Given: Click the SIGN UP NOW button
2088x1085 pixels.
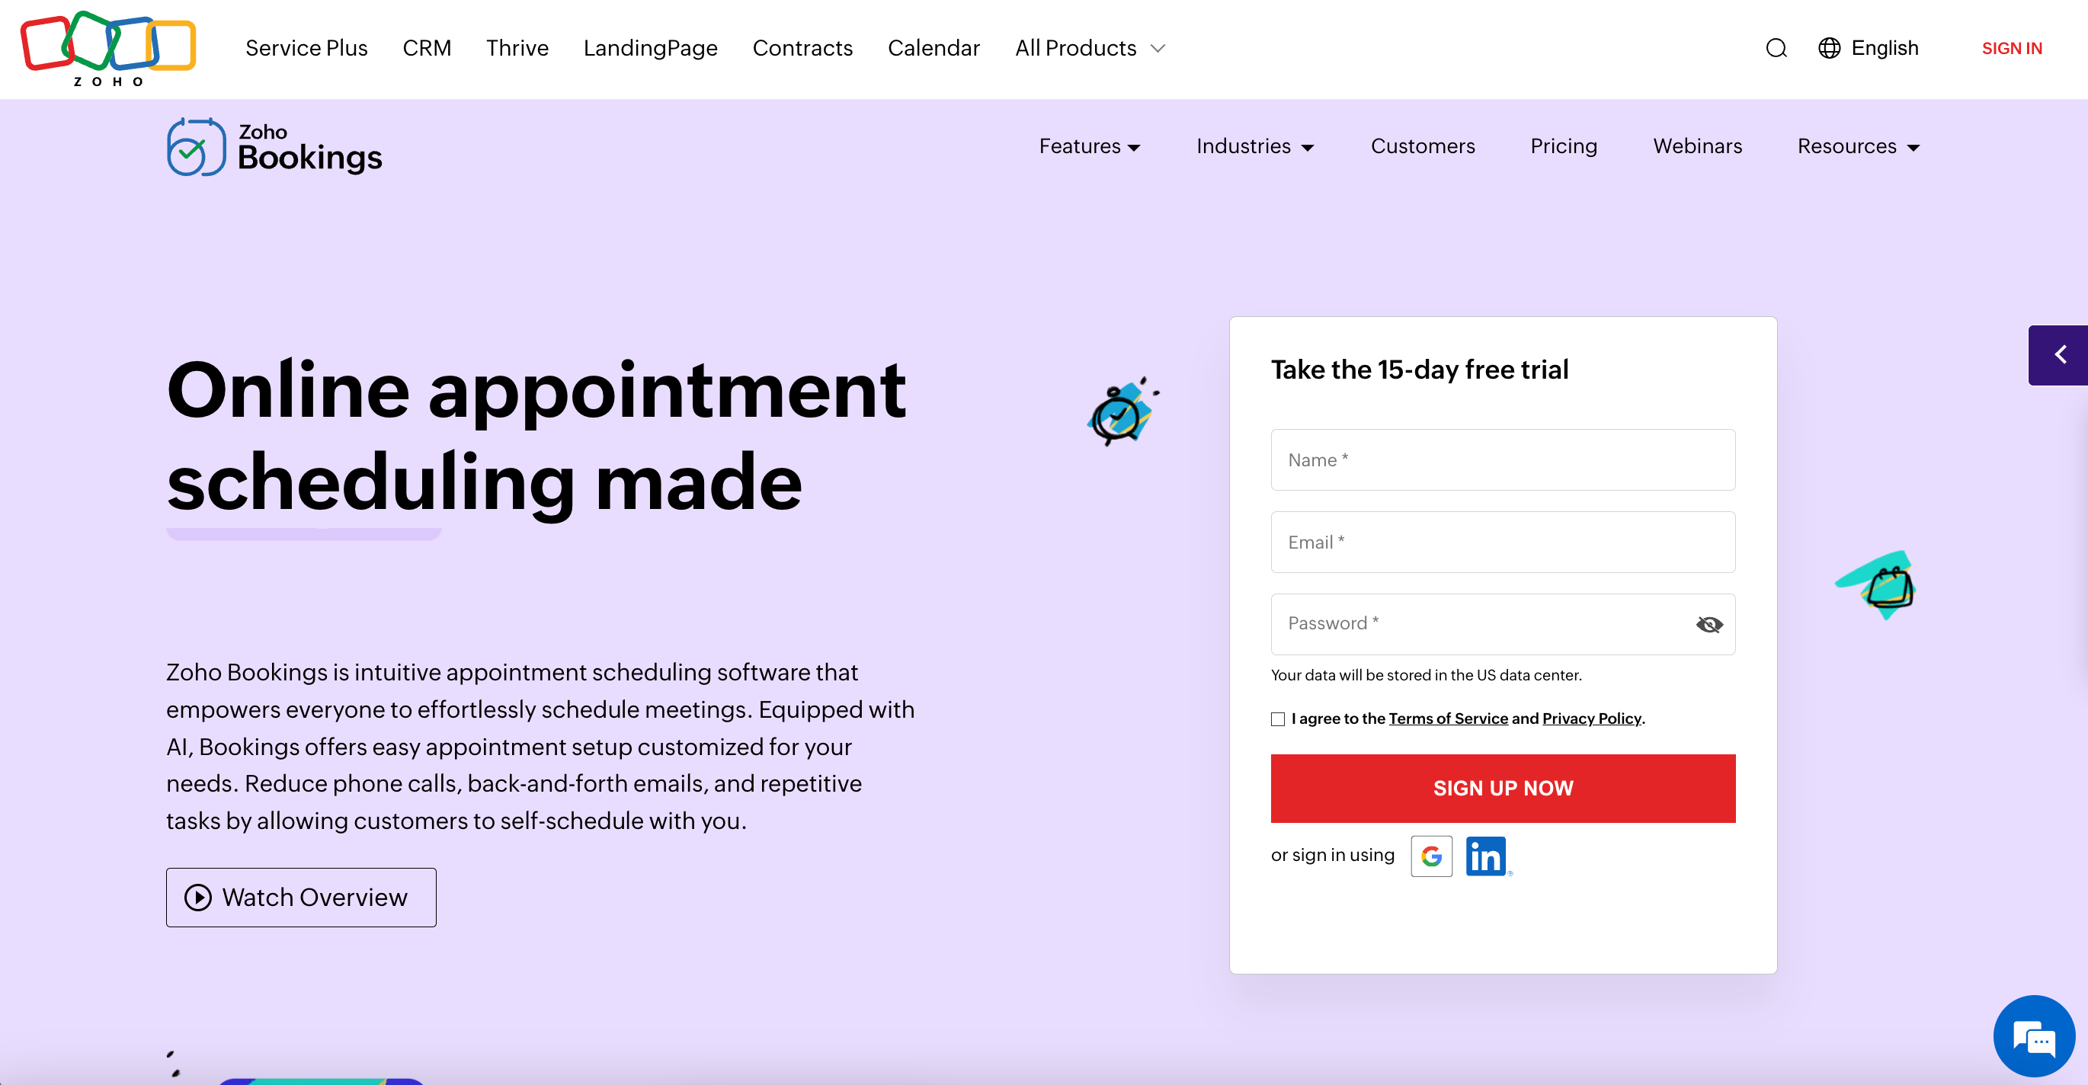Looking at the screenshot, I should 1503,787.
